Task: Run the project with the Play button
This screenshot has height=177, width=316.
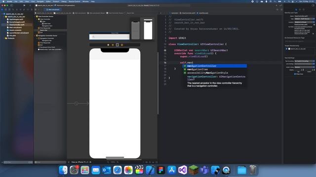Action: click(x=24, y=5)
